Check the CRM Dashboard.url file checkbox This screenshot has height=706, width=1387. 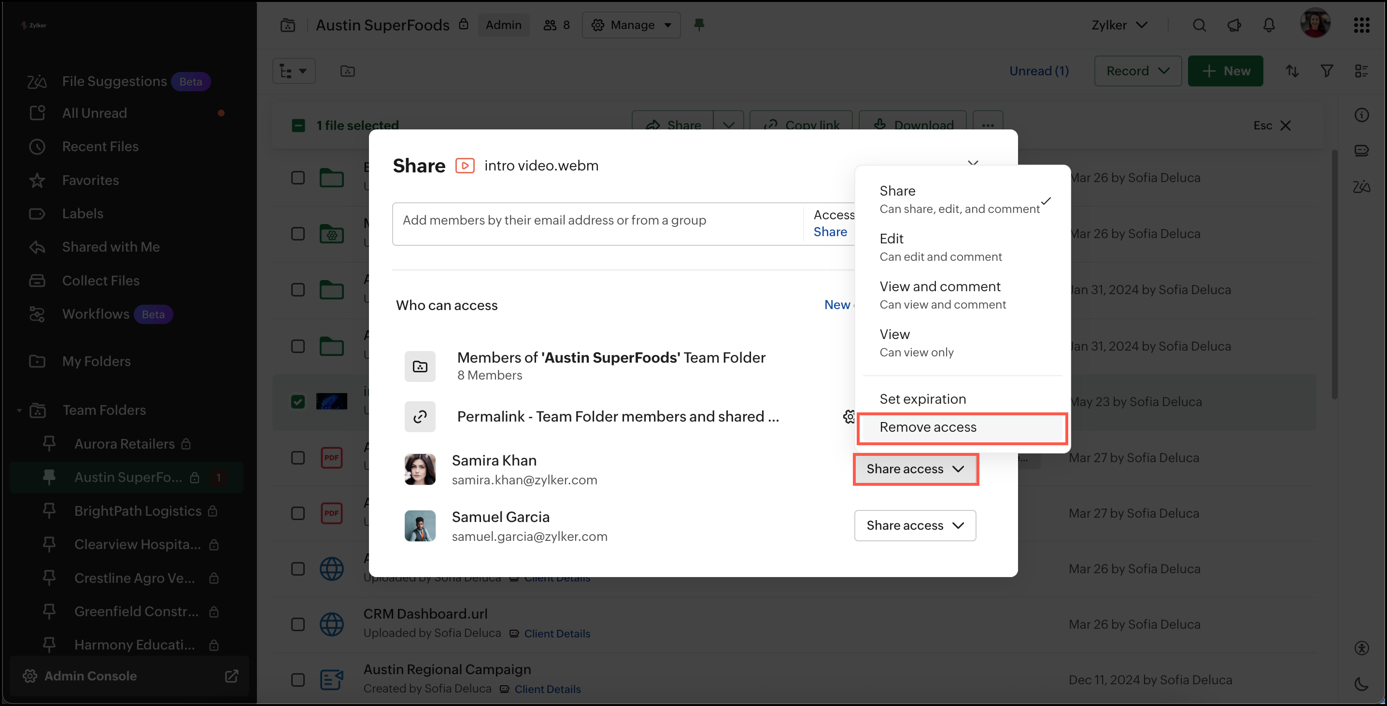tap(298, 624)
